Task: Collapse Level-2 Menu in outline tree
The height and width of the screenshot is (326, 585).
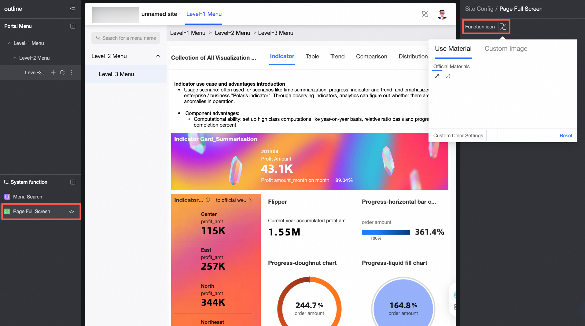Action: pos(15,58)
